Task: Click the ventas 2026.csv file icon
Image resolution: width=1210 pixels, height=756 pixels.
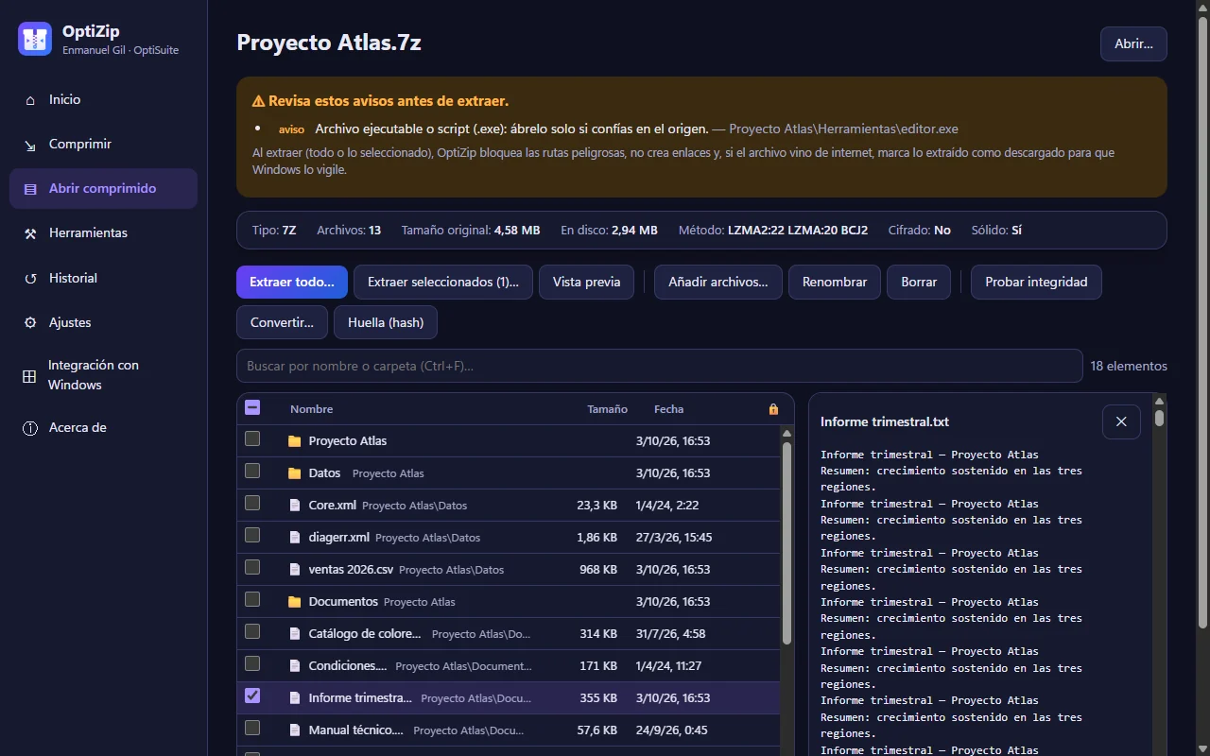Action: click(294, 570)
